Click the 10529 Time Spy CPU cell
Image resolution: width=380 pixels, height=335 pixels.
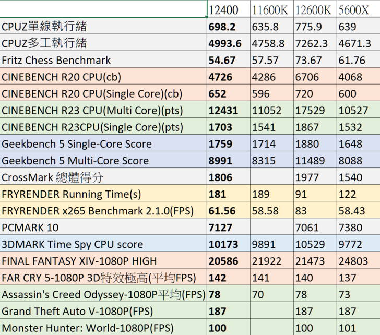315,243
